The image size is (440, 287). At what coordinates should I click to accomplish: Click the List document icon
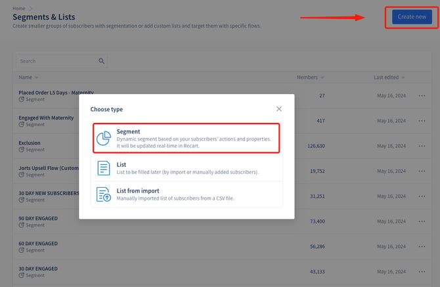(x=104, y=168)
